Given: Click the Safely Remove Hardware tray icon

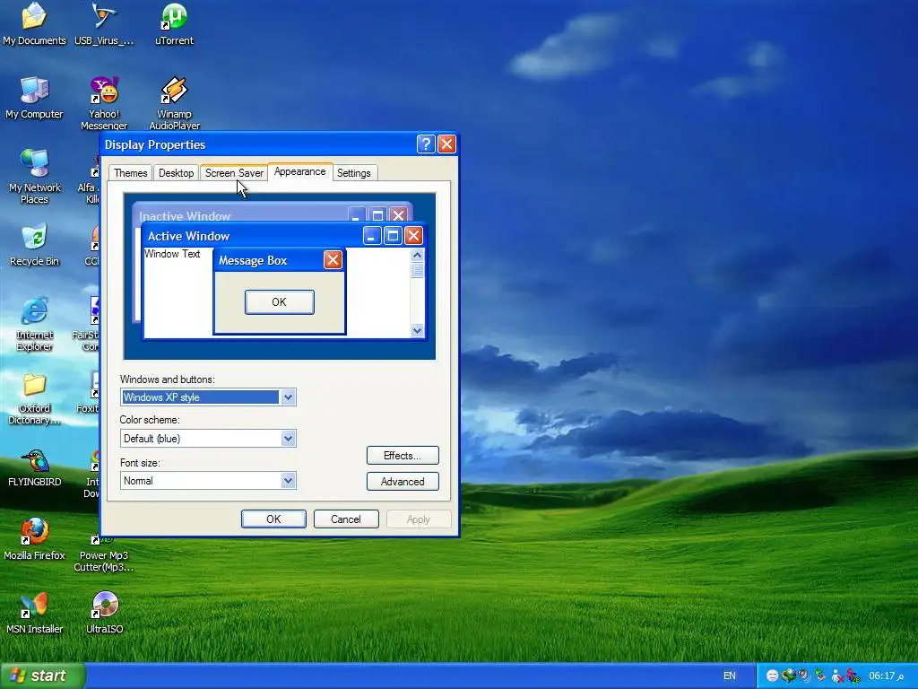Looking at the screenshot, I should pos(820,676).
